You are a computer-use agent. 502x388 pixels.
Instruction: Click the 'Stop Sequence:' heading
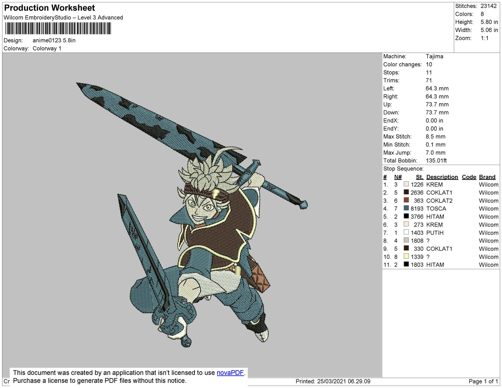[x=403, y=168]
